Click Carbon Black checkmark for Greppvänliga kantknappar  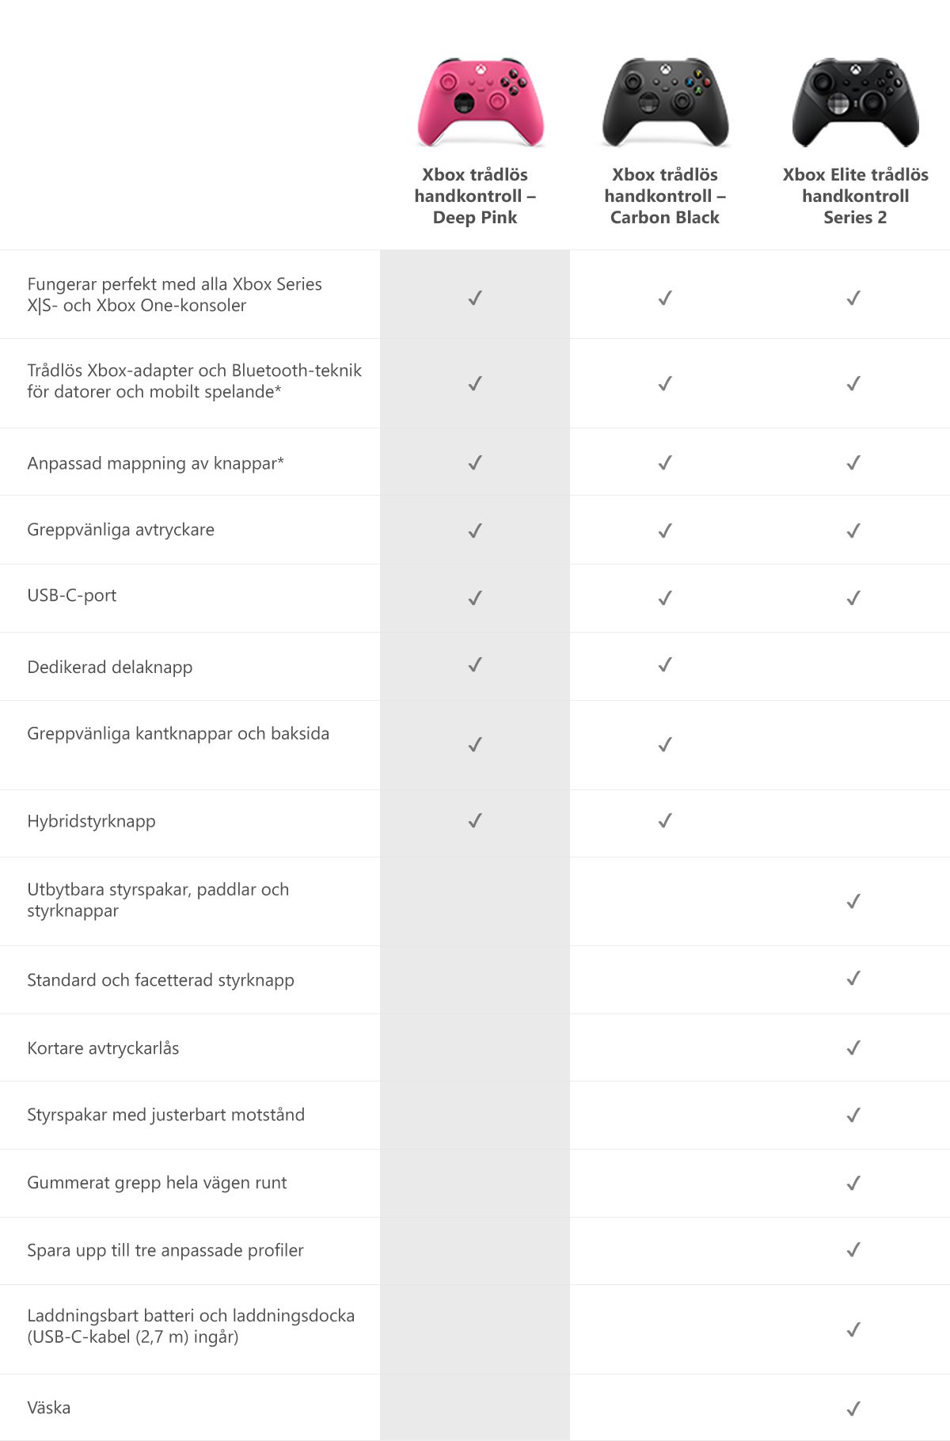pos(665,744)
